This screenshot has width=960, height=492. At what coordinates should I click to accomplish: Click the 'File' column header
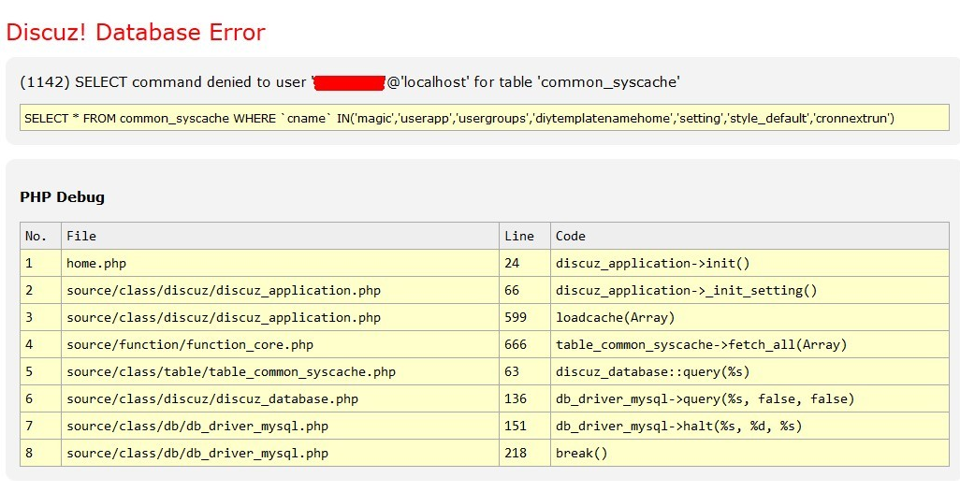280,236
